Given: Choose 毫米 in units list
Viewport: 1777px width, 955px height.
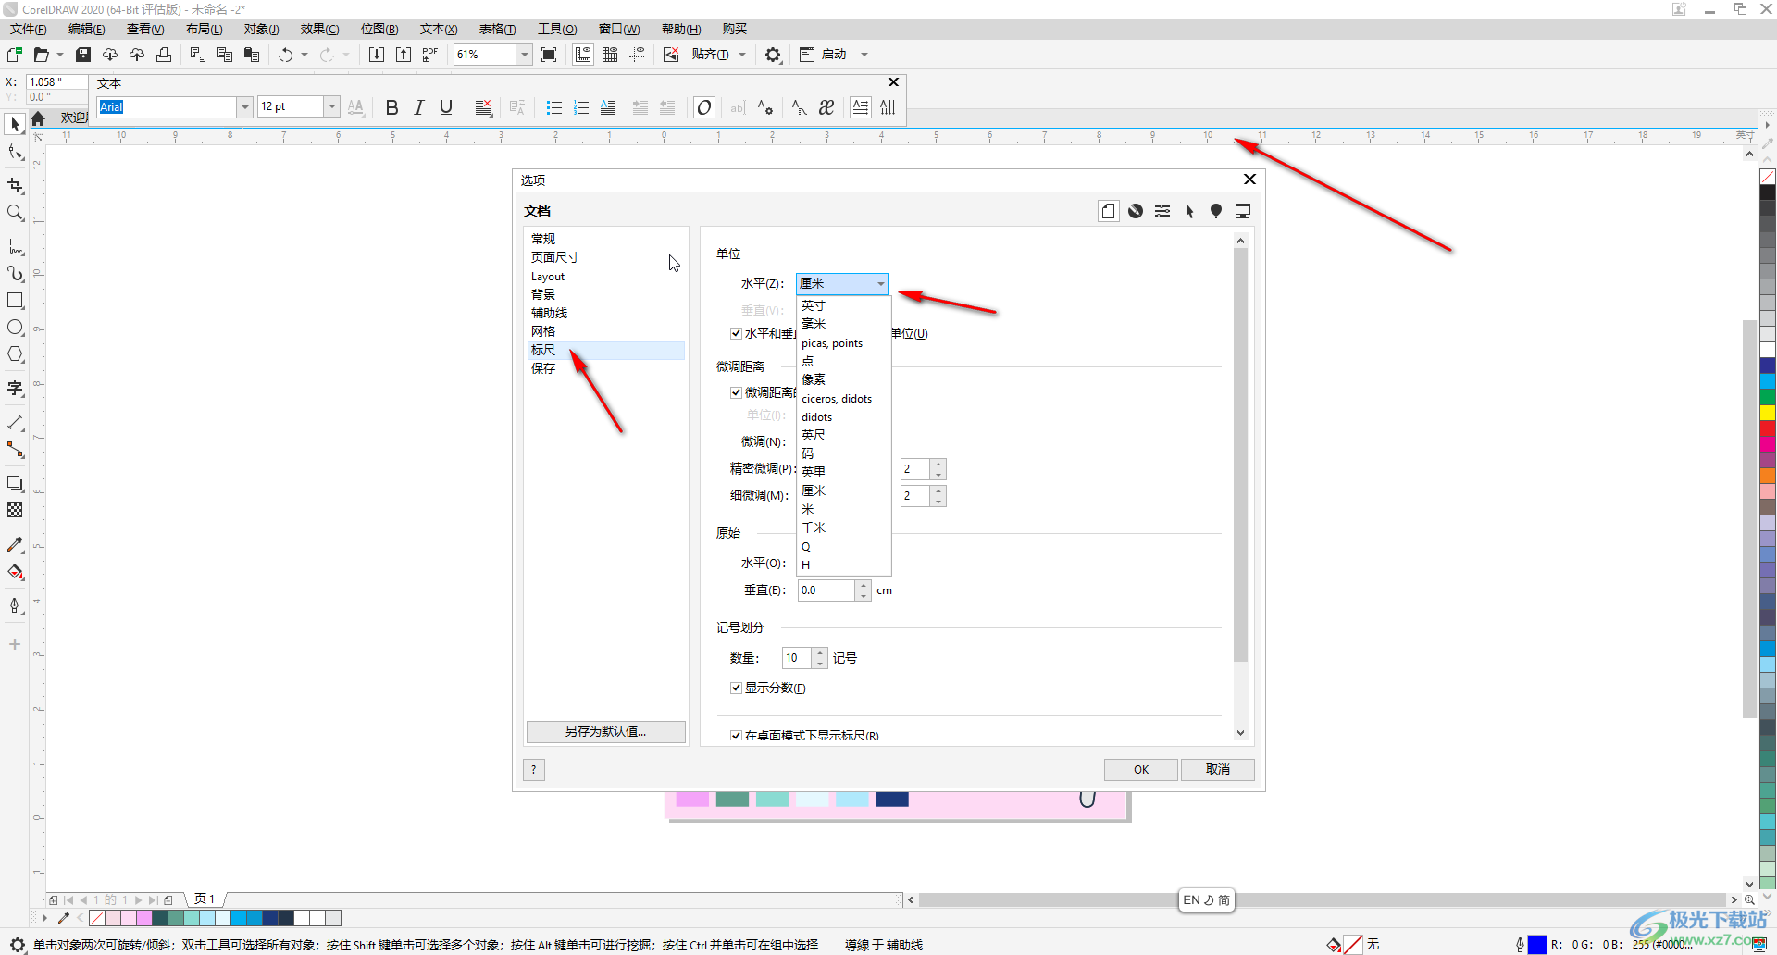Looking at the screenshot, I should 843,324.
